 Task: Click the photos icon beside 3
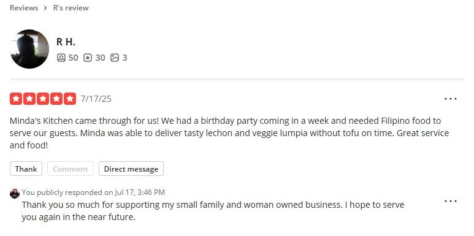click(115, 58)
